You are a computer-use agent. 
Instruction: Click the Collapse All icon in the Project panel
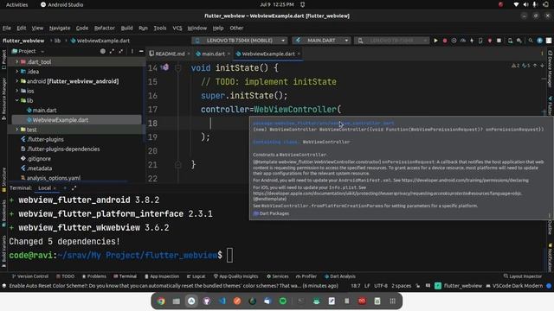click(x=121, y=51)
